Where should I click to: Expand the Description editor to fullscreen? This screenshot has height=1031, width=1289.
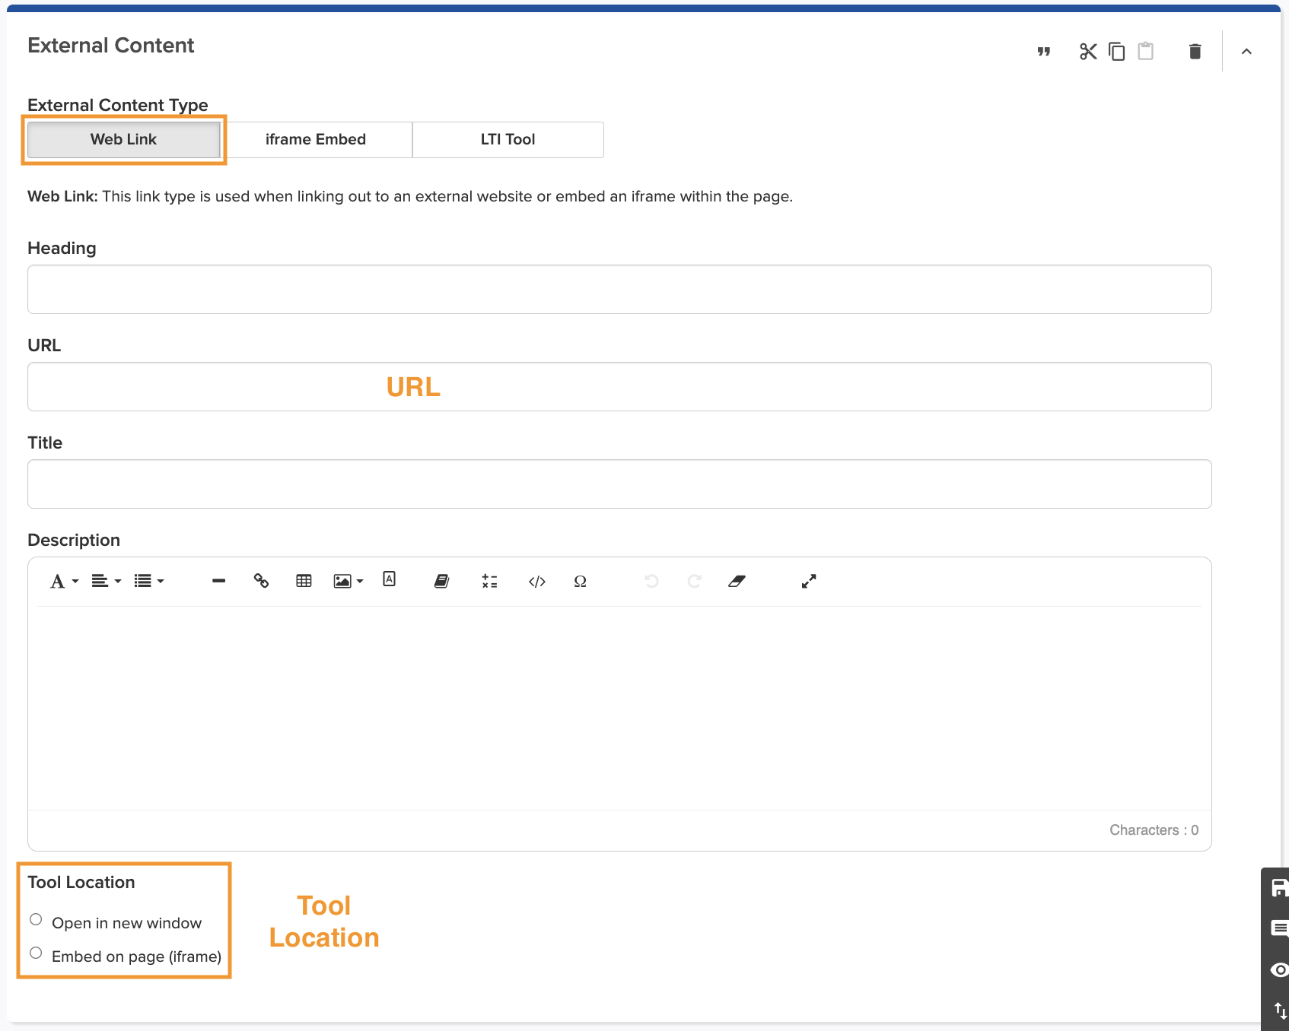click(809, 582)
